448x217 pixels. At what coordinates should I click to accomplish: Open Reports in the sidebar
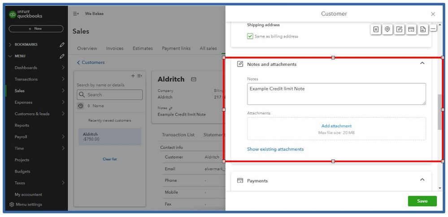click(22, 125)
